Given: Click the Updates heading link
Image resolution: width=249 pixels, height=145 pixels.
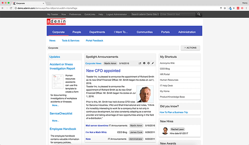Looking at the screenshot, I should 55,57.
